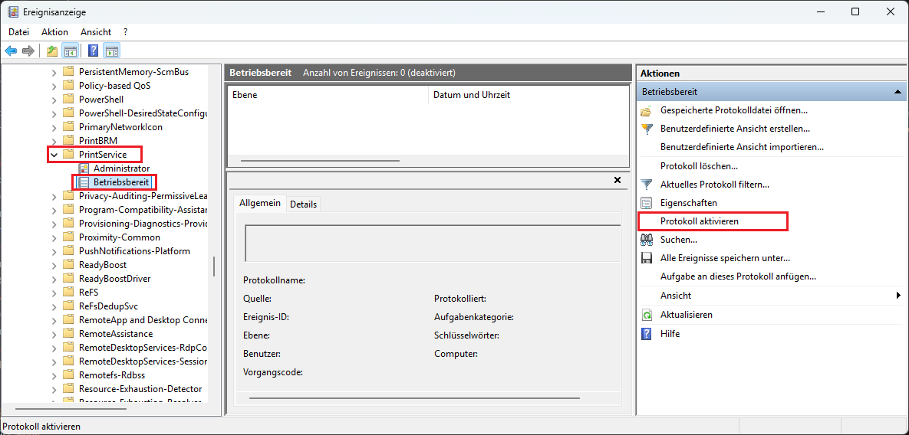Viewport: 909px width, 435px height.
Task: Expand the PersistentMemory-ScmBus node
Action: click(54, 72)
